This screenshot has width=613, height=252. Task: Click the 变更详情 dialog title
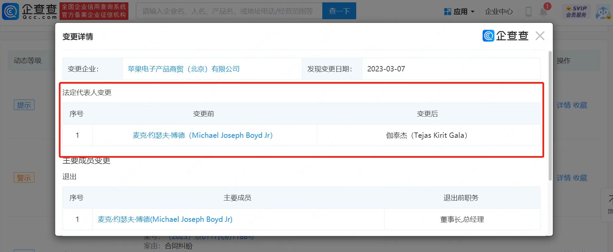coord(78,37)
